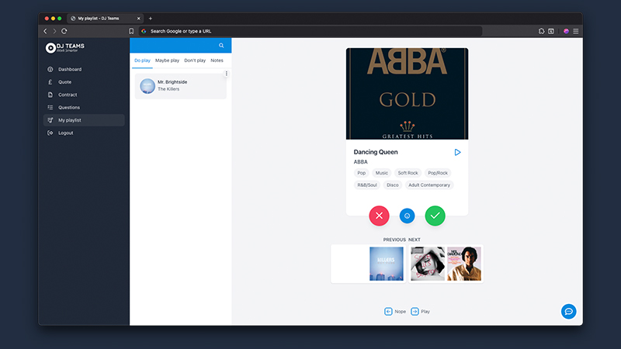Click the right arrow Play icon
This screenshot has height=349, width=621.
415,311
